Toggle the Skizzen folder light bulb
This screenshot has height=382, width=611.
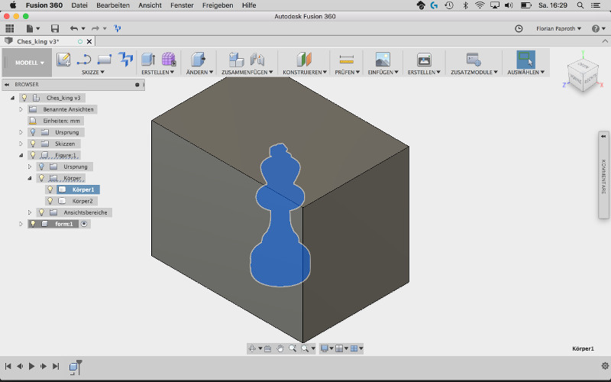coord(33,144)
